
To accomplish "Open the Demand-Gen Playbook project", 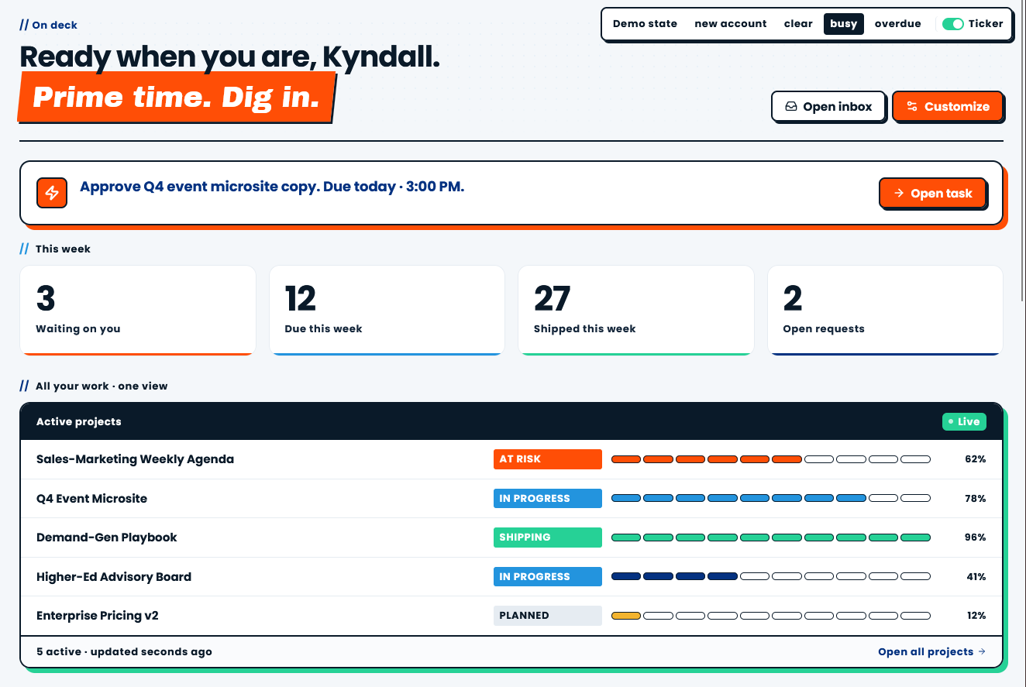I will point(511,538).
